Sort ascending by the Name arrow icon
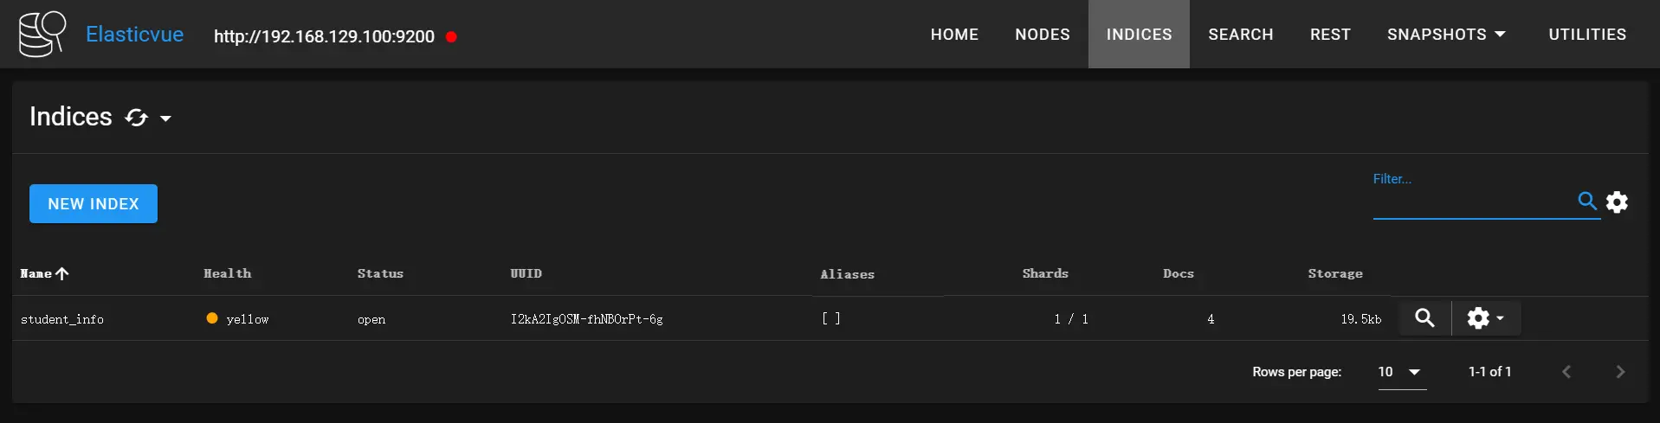This screenshot has width=1660, height=423. coord(62,273)
